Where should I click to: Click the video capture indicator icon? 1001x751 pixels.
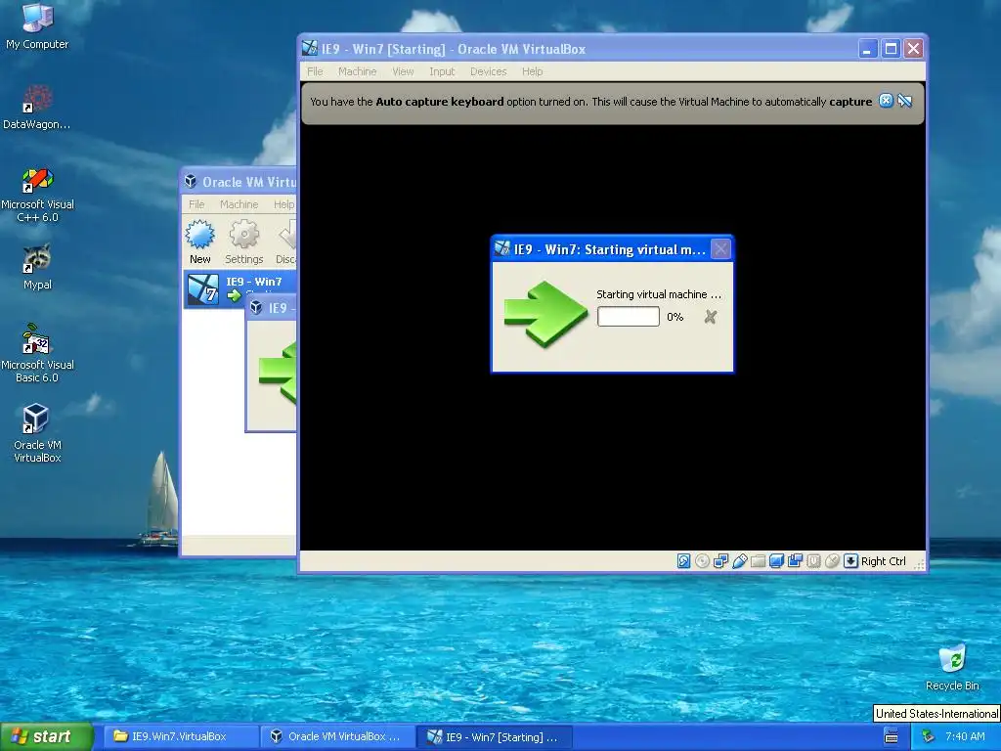pyautogui.click(x=795, y=561)
